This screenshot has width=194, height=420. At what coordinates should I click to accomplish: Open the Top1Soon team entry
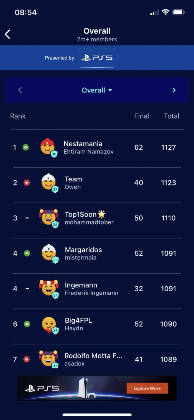pos(85,218)
